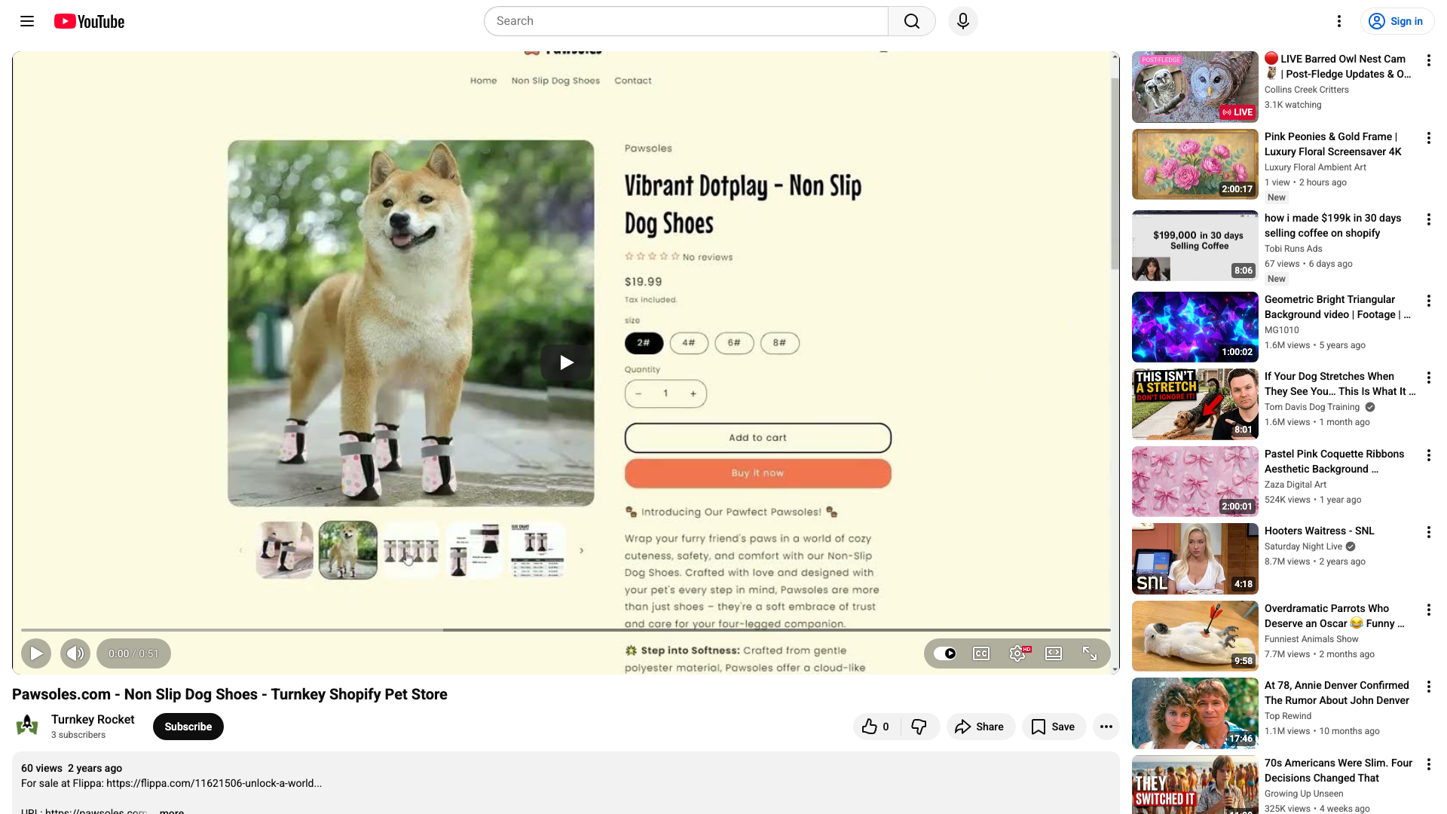
Task: Open the $199,000 Selling Coffee thumbnail
Action: [1195, 246]
